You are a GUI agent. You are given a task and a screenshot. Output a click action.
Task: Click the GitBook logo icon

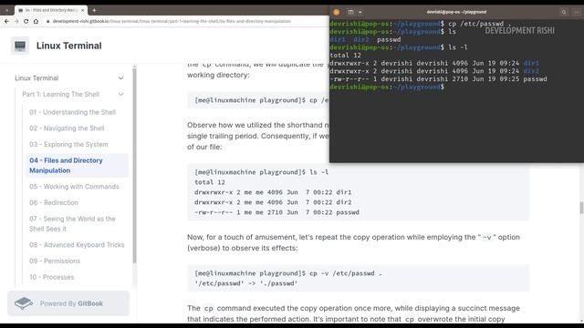pyautogui.click(x=24, y=303)
